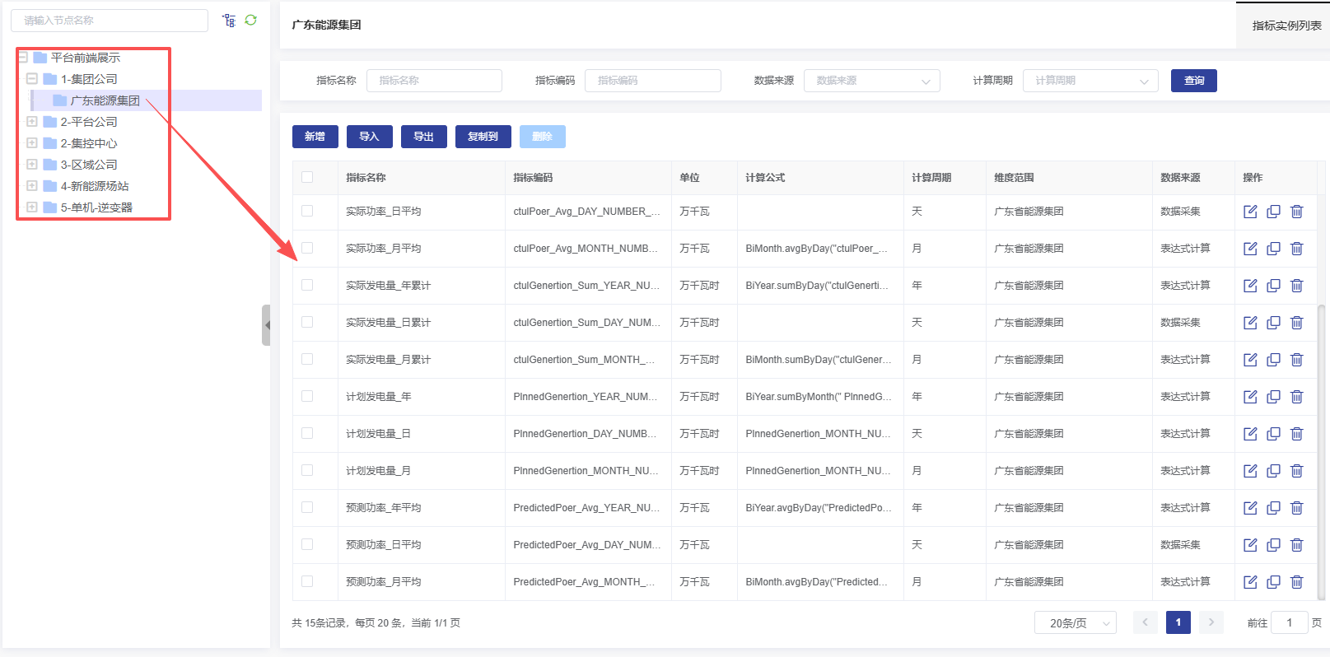Switch to the 指标实例列表 tab
Viewport: 1330px width, 657px height.
tap(1286, 26)
